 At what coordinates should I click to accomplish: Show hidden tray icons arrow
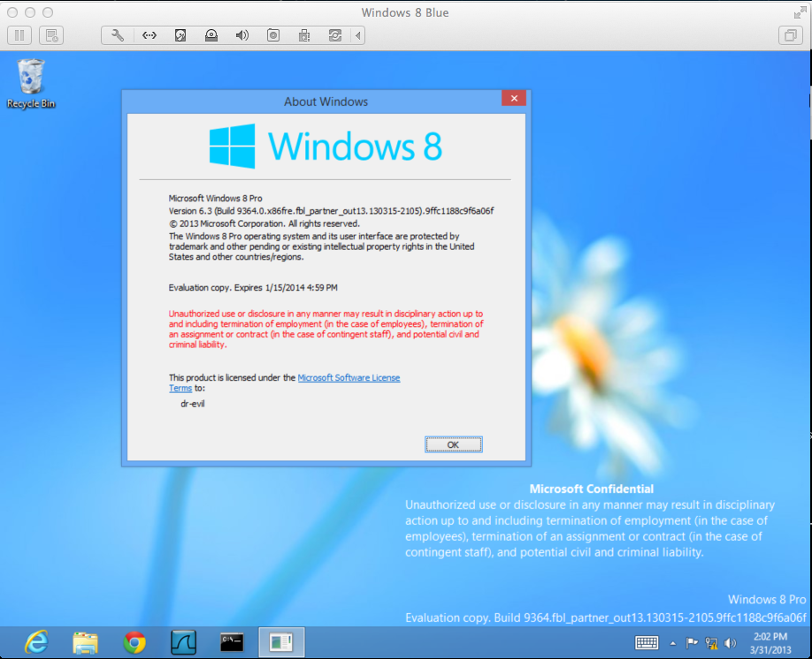coord(673,643)
